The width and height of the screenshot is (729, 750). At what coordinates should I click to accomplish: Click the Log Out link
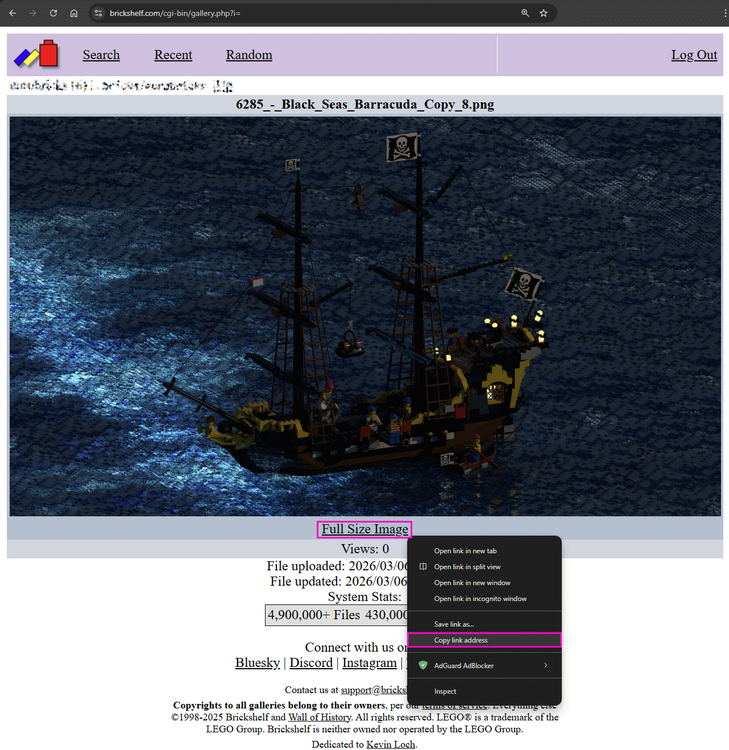(x=694, y=55)
